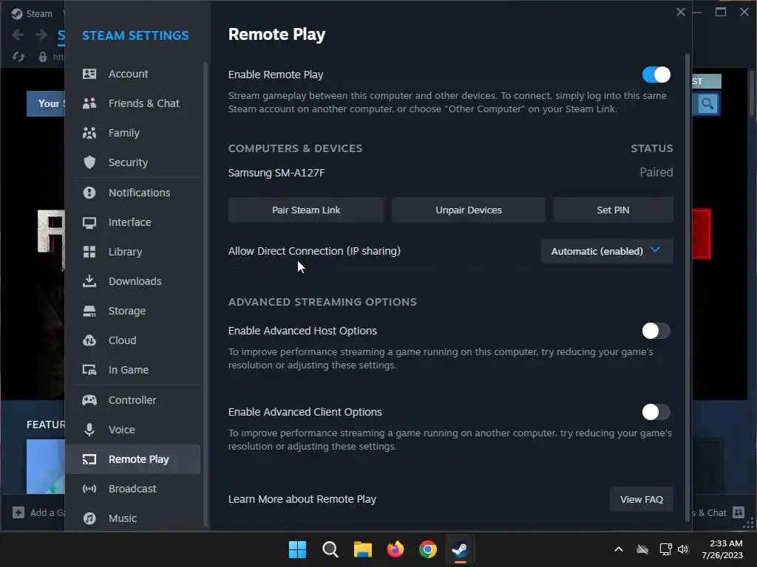The height and width of the screenshot is (567, 757).
Task: Click Set PIN button
Action: [613, 210]
